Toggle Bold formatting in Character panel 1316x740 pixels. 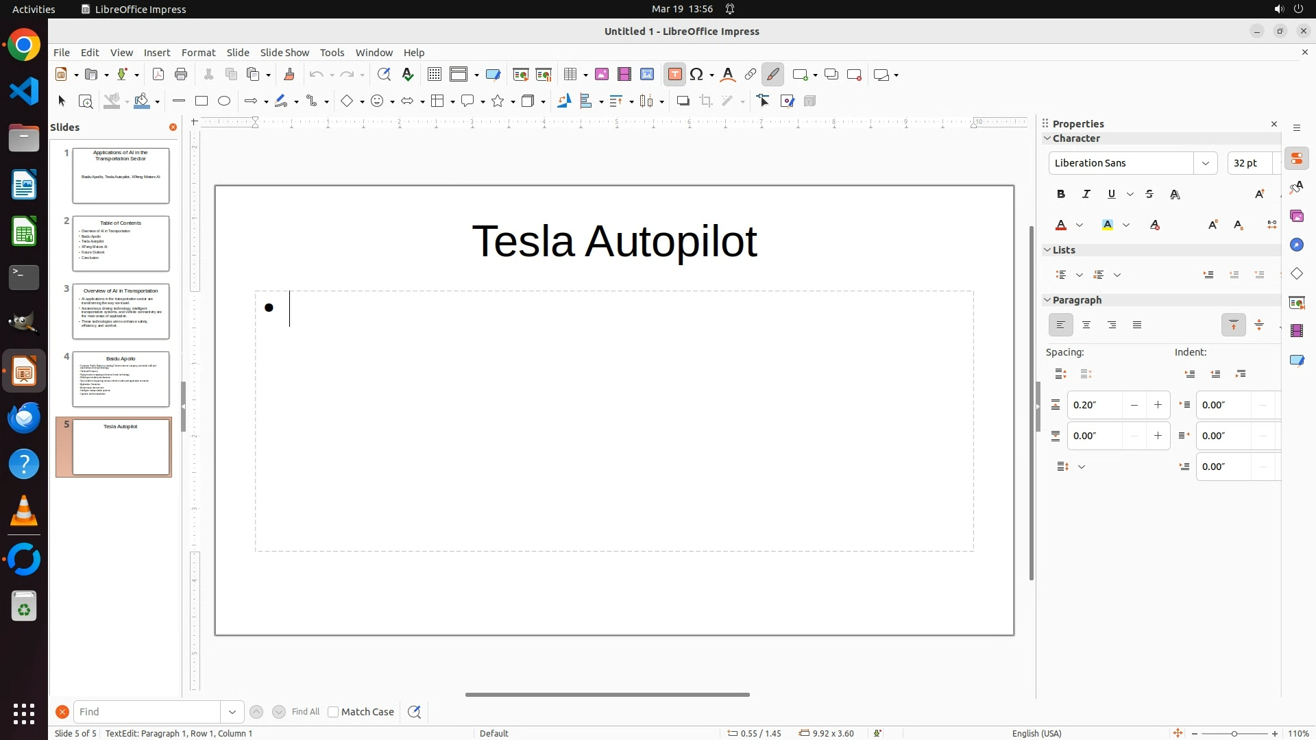click(1061, 195)
